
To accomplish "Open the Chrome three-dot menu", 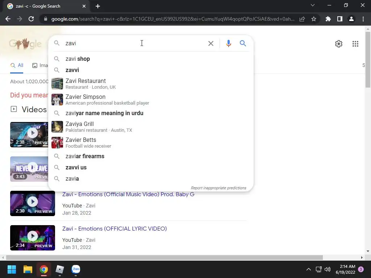I will point(363,19).
